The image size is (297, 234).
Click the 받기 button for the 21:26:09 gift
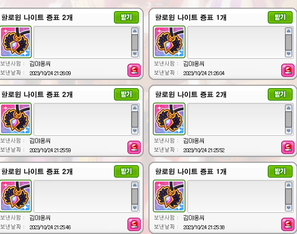[x=126, y=17]
